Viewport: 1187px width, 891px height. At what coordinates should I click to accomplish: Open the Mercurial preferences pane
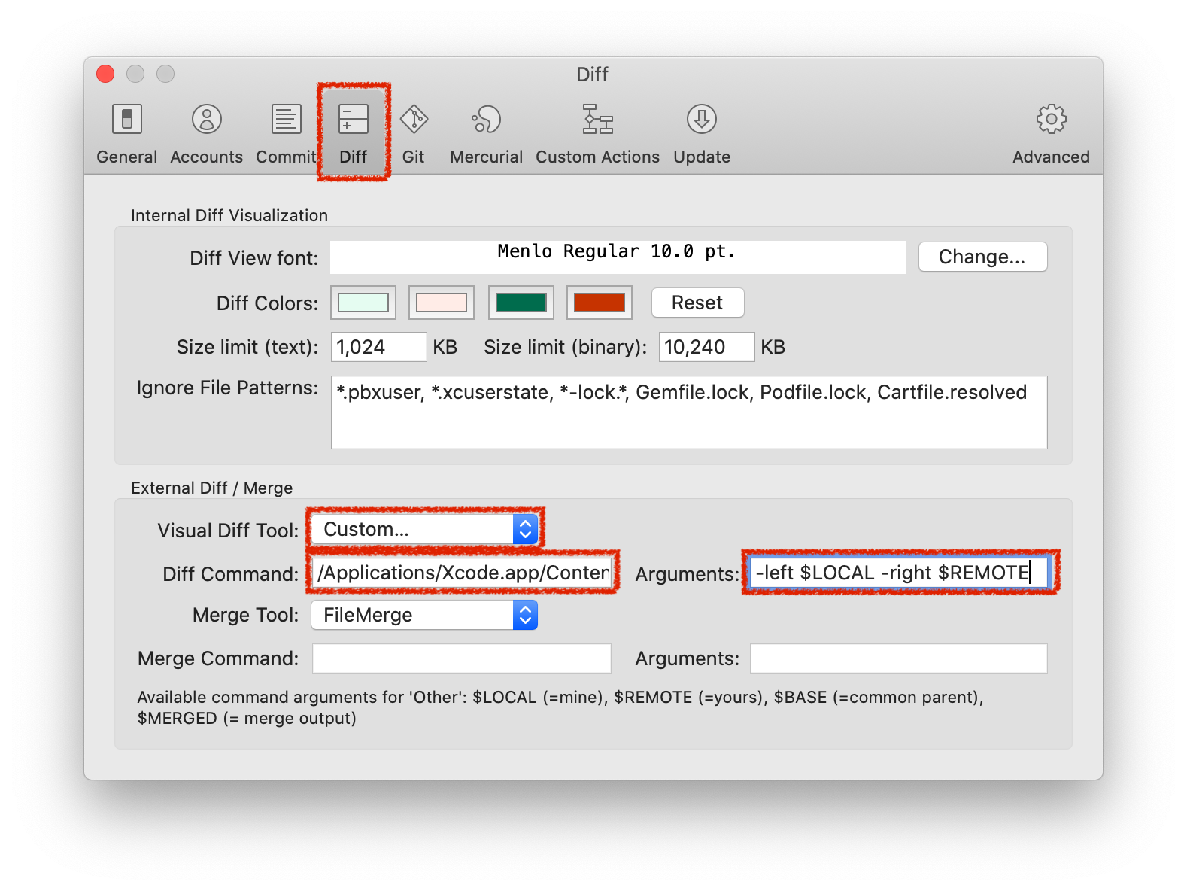pyautogui.click(x=486, y=134)
